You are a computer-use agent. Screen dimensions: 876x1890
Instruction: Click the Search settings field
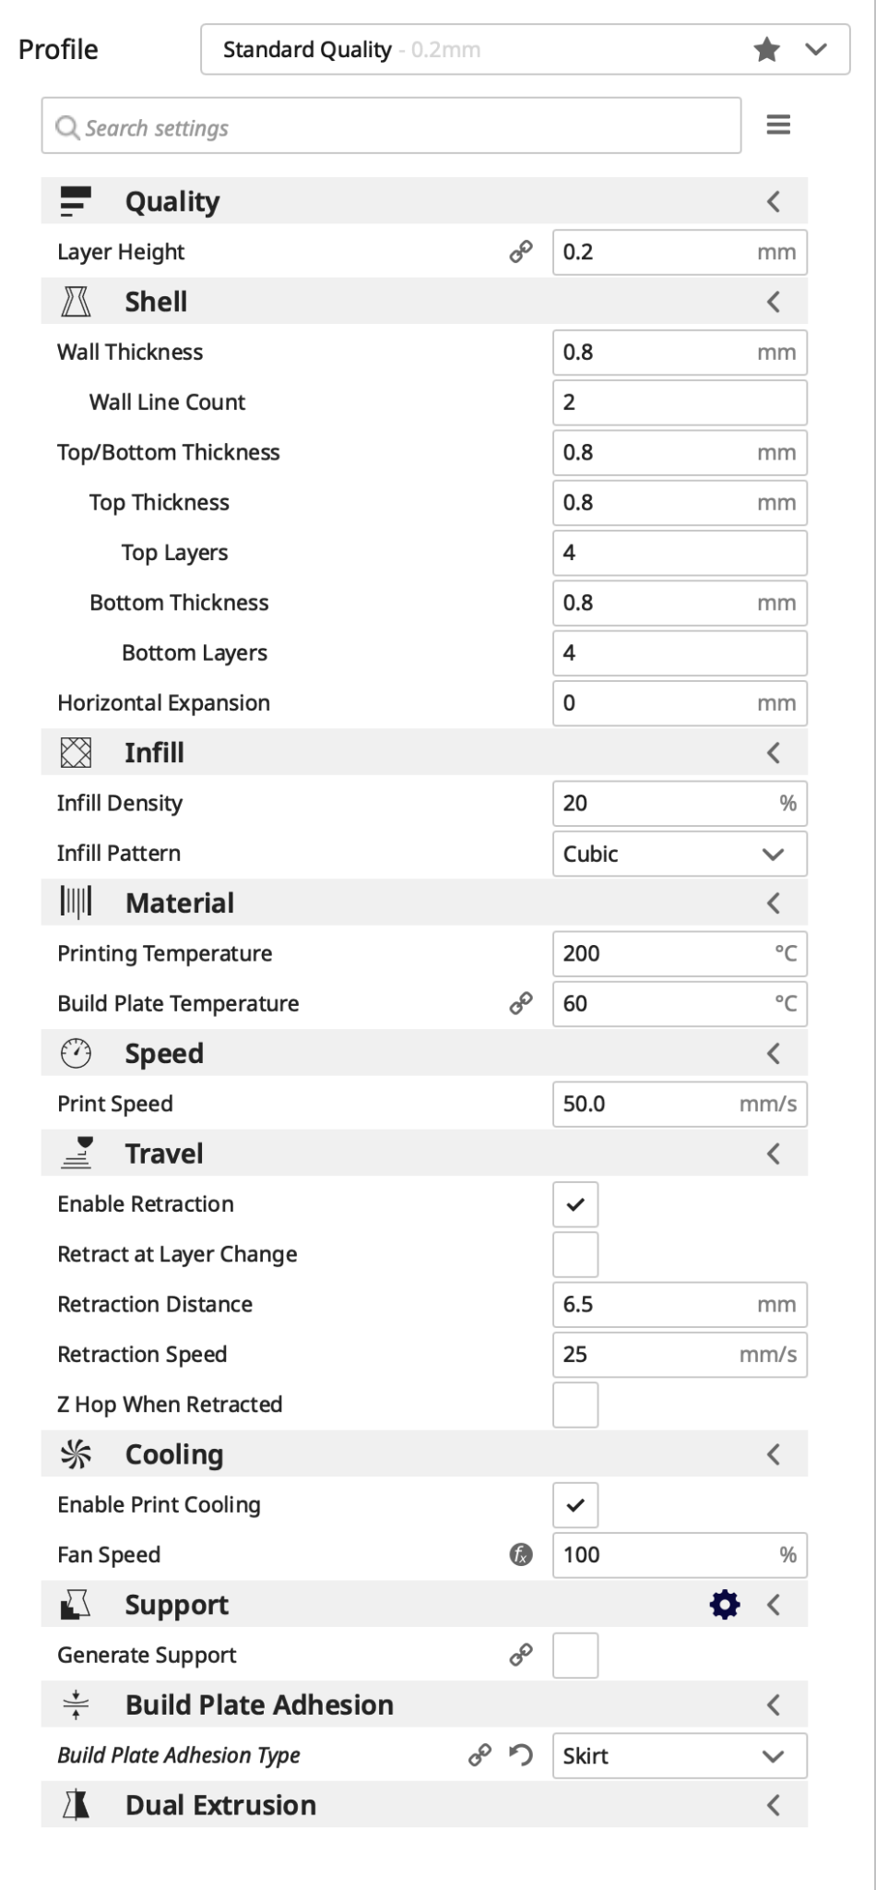[x=392, y=126]
